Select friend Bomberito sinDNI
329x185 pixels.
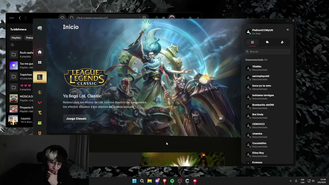coord(267,106)
